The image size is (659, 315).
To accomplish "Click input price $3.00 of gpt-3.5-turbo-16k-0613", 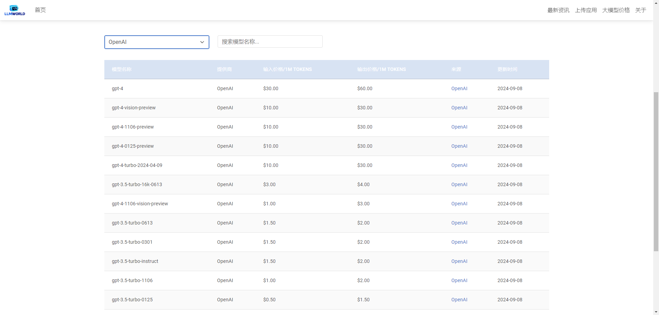I will [x=269, y=184].
